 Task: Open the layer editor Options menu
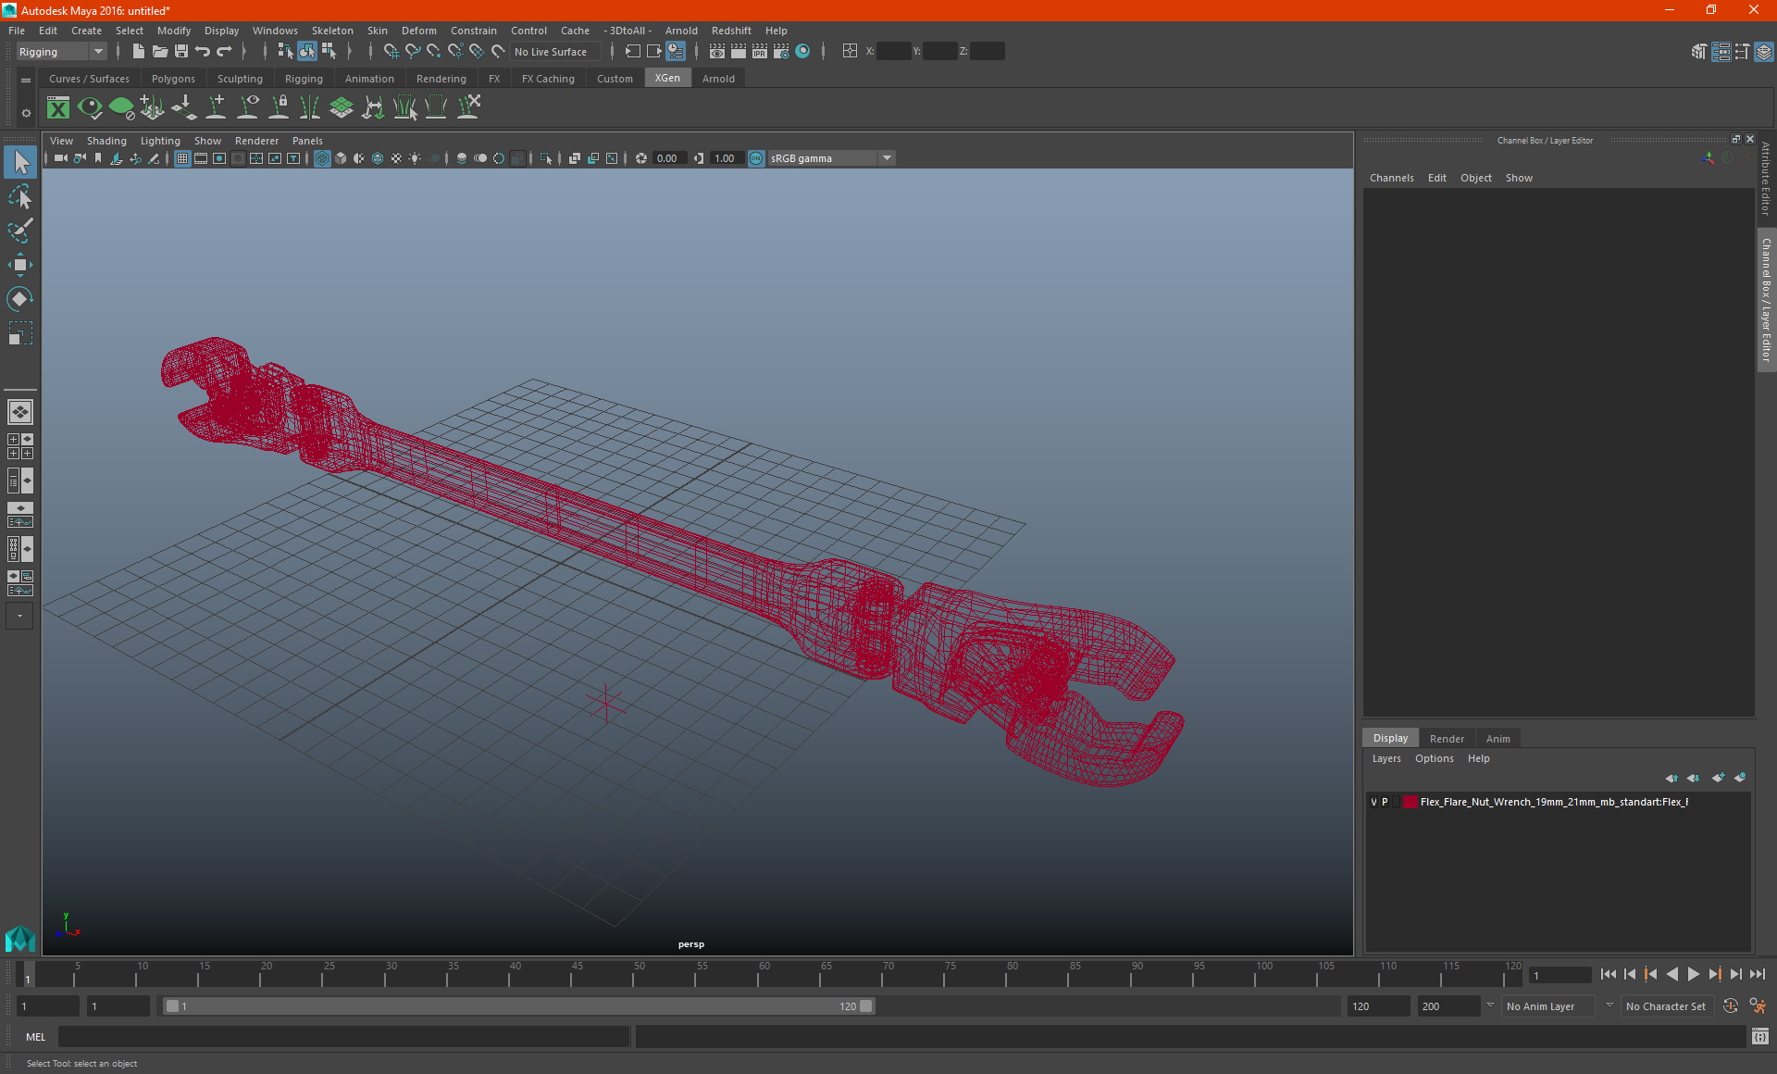[x=1434, y=758]
